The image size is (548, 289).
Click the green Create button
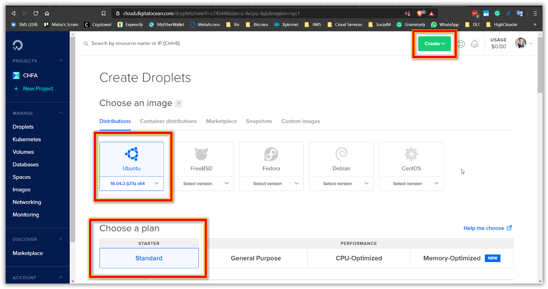click(434, 44)
